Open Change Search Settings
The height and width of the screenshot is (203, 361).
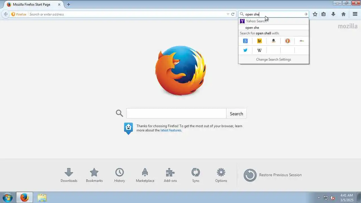click(x=274, y=59)
